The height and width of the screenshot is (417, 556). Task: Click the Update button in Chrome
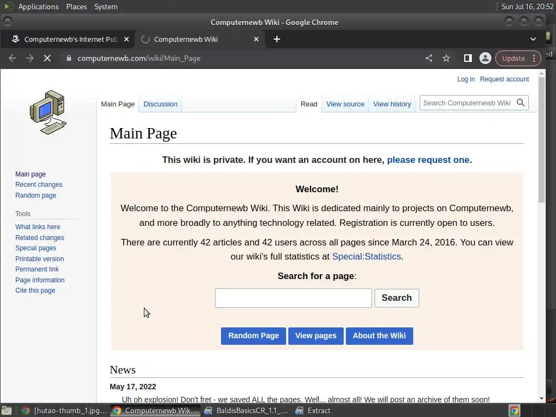514,58
